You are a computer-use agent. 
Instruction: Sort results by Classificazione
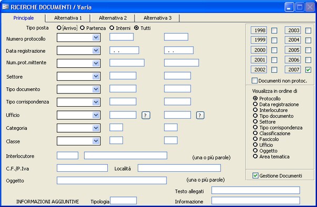tap(255, 133)
